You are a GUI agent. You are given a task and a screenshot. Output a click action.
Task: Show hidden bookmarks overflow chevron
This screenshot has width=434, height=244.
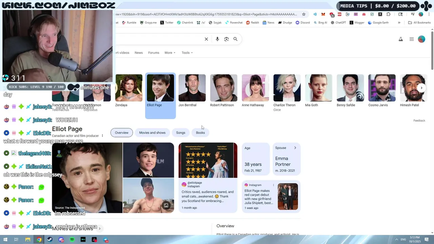399,23
